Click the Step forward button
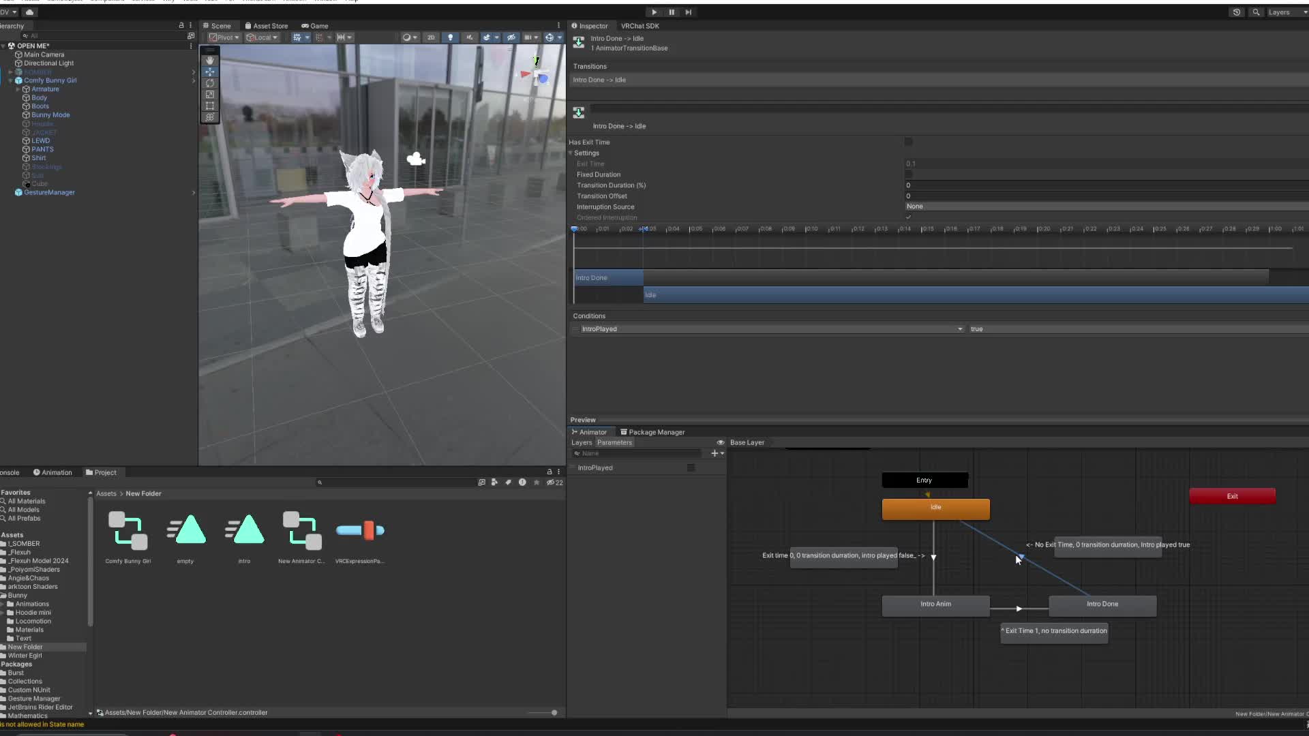This screenshot has height=736, width=1309. [x=689, y=12]
